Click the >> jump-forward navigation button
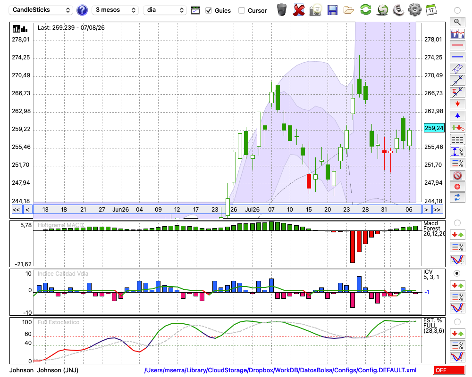The image size is (472, 377). click(x=437, y=210)
